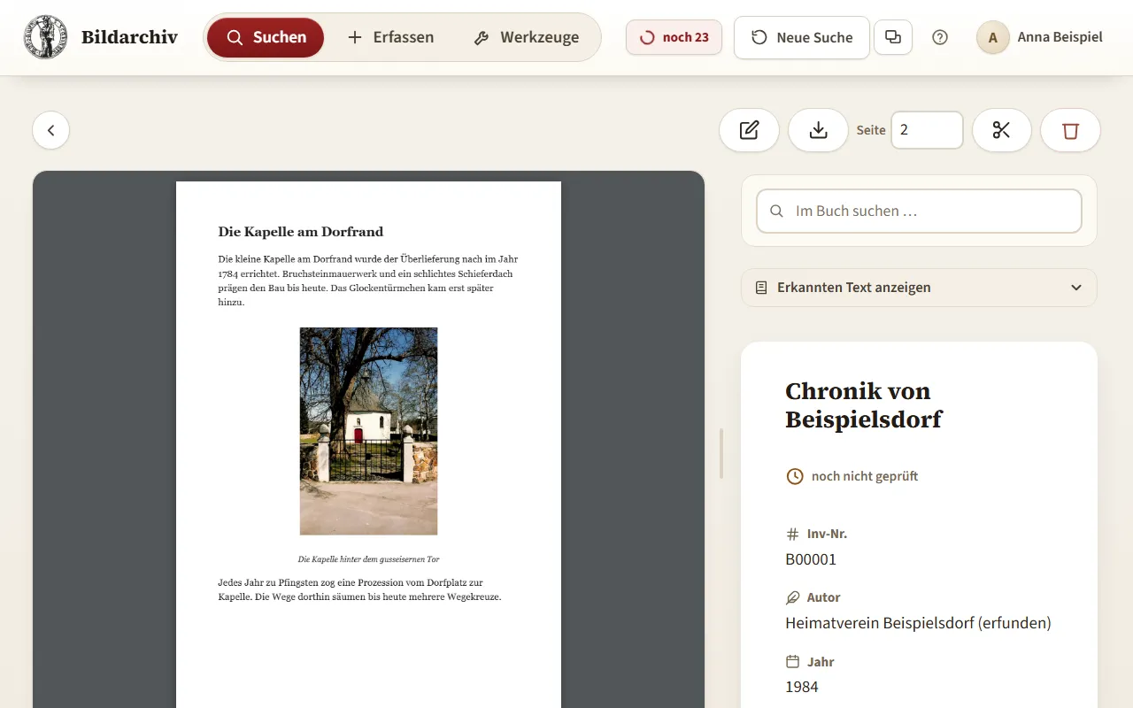Switch to the Erfassen tab

pyautogui.click(x=390, y=37)
